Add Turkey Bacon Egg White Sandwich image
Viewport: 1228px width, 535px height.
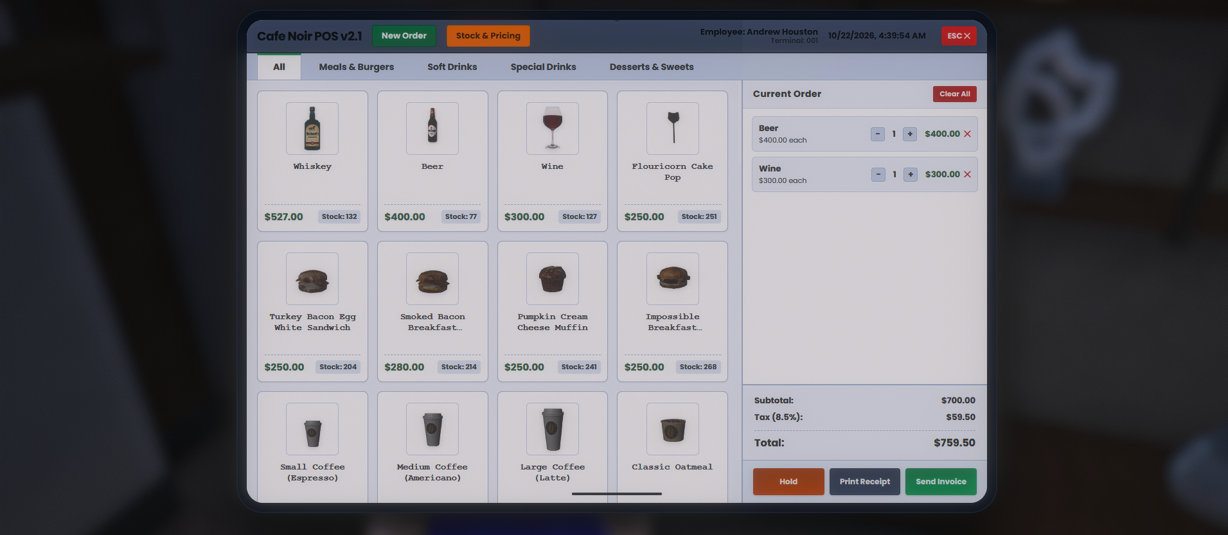312,279
